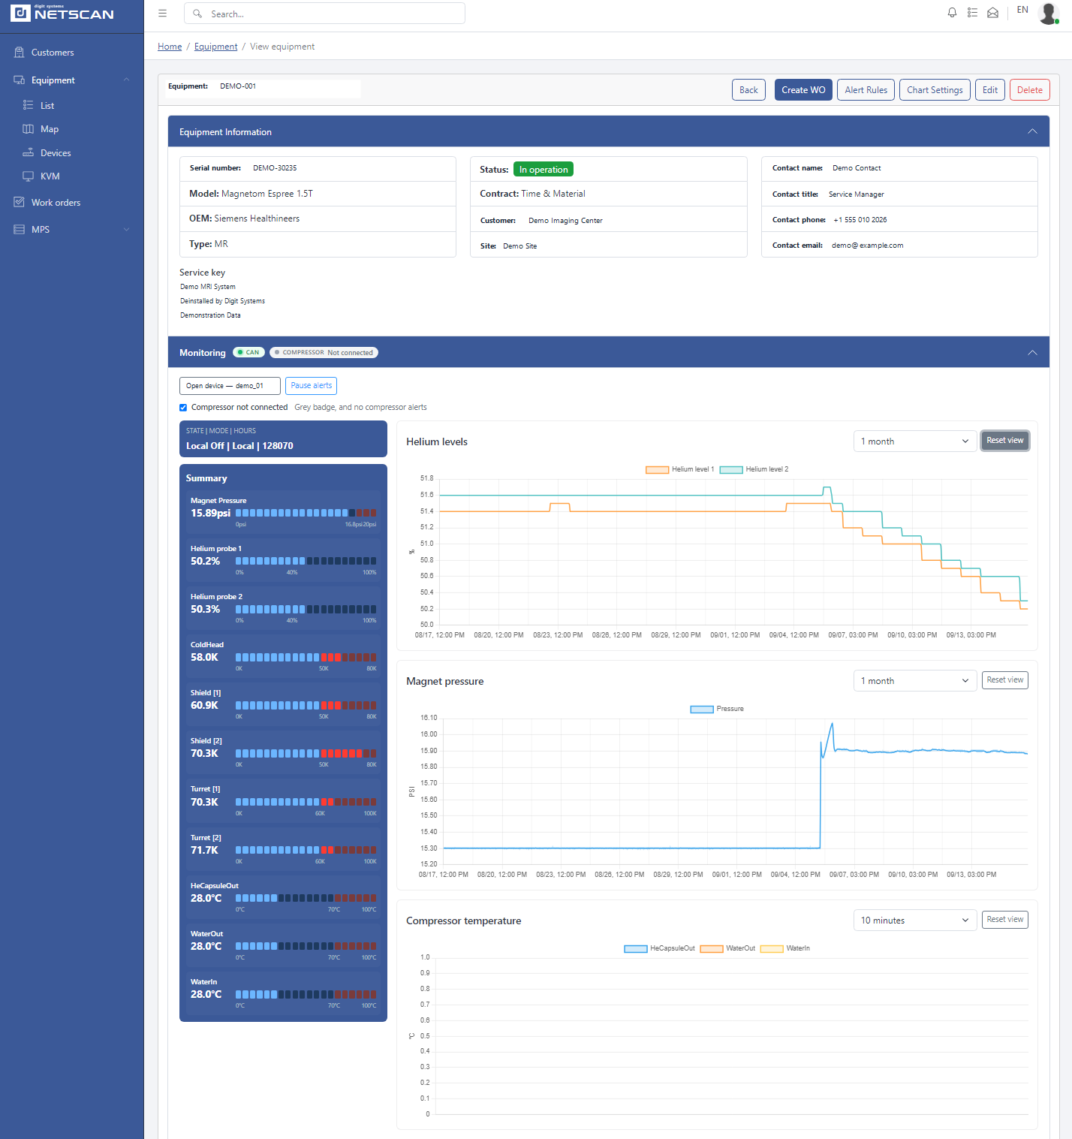Viewport: 1072px width, 1139px height.
Task: Click the KVM monitor icon
Action: 29,176
